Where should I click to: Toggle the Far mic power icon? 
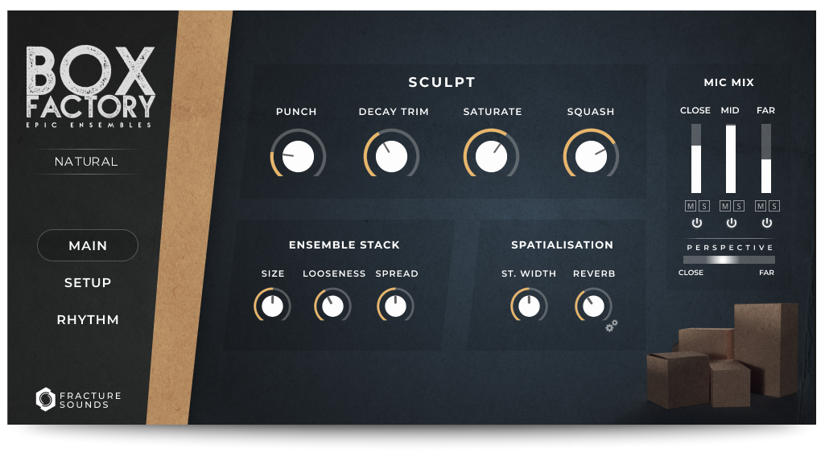766,223
